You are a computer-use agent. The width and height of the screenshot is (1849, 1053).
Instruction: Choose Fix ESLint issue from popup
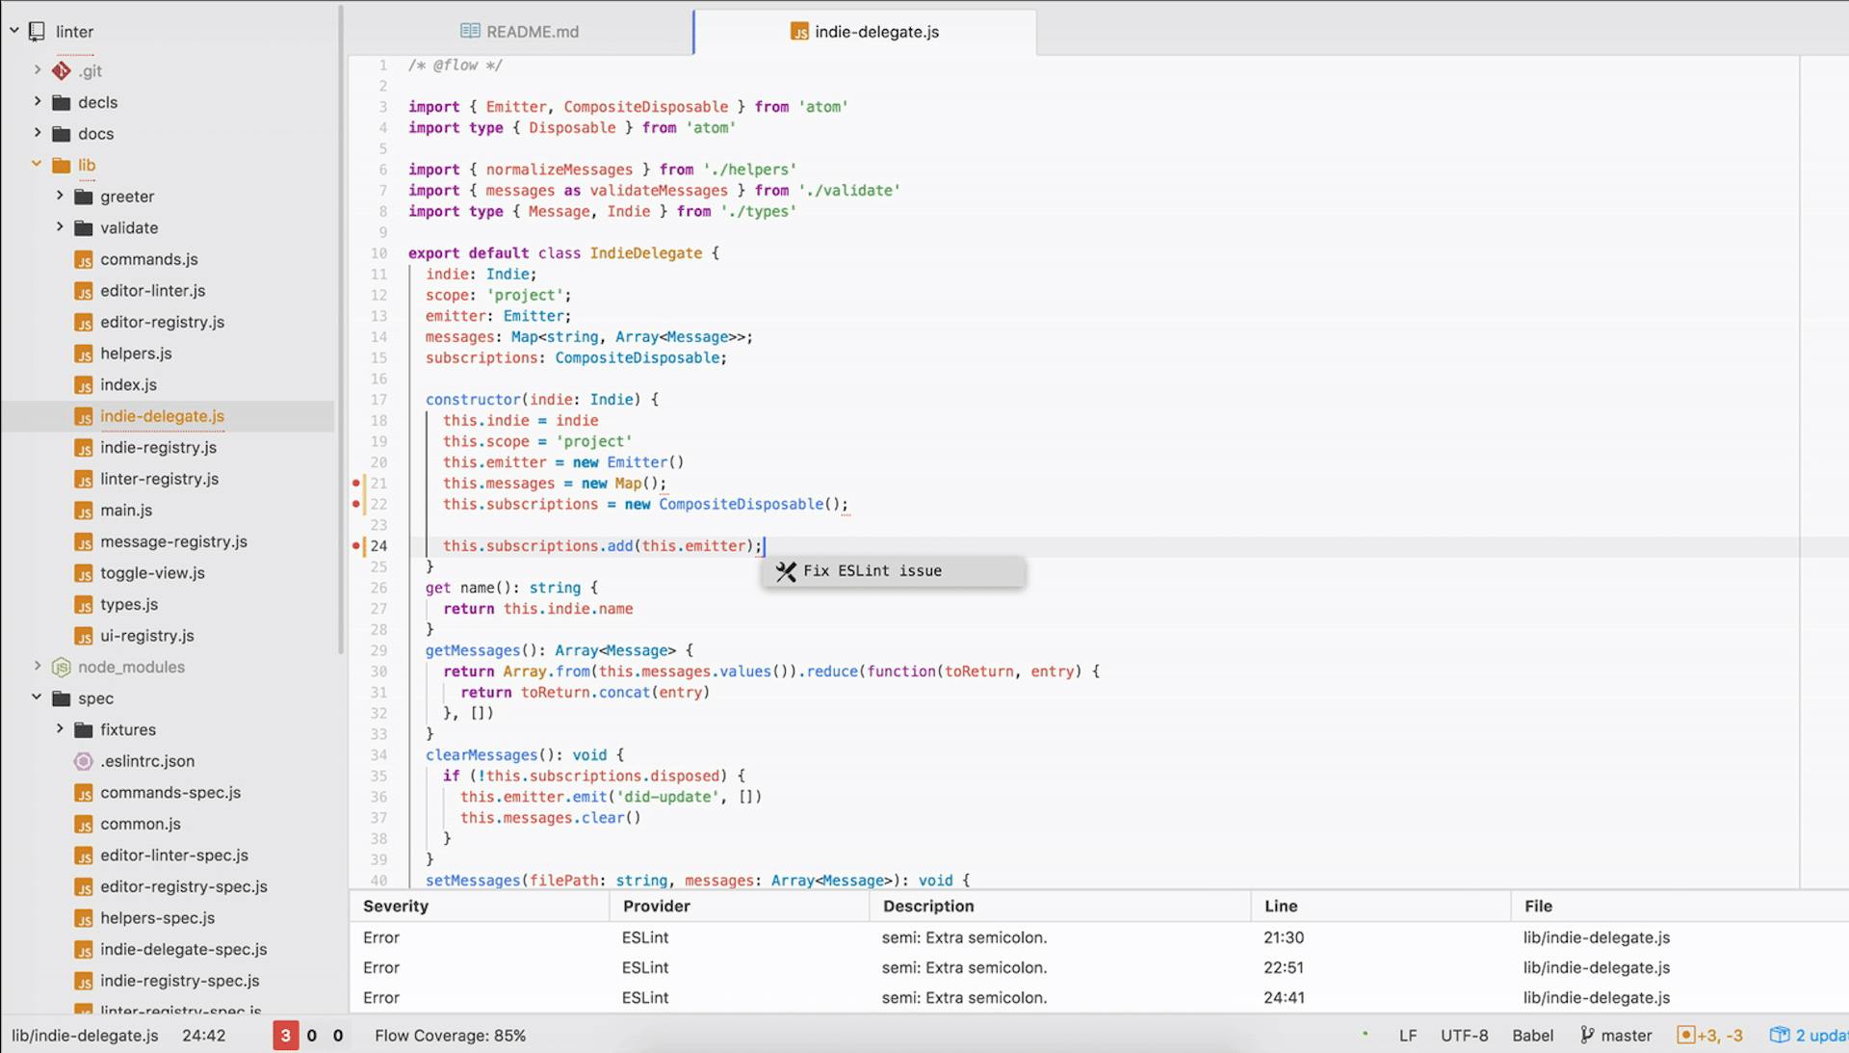[x=872, y=571]
